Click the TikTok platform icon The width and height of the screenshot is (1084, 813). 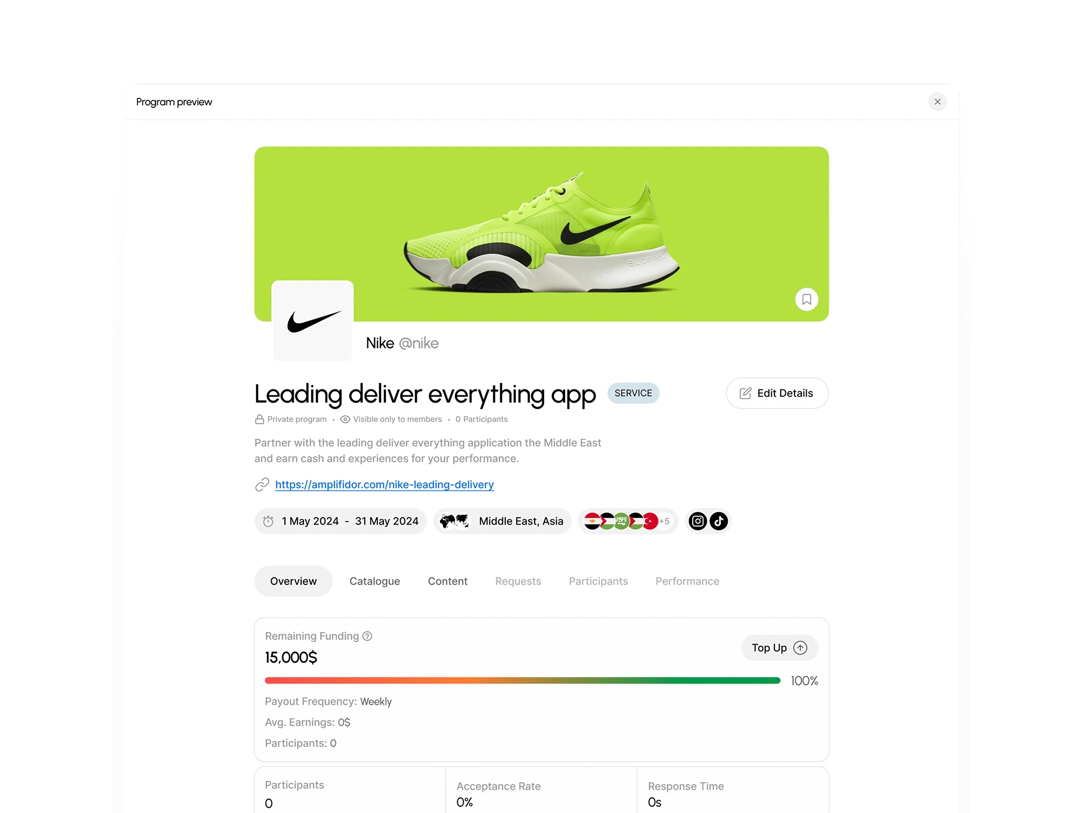[x=718, y=521]
